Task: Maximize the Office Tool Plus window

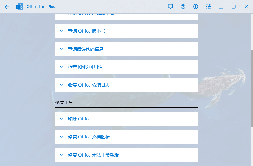Action: [x=234, y=7]
